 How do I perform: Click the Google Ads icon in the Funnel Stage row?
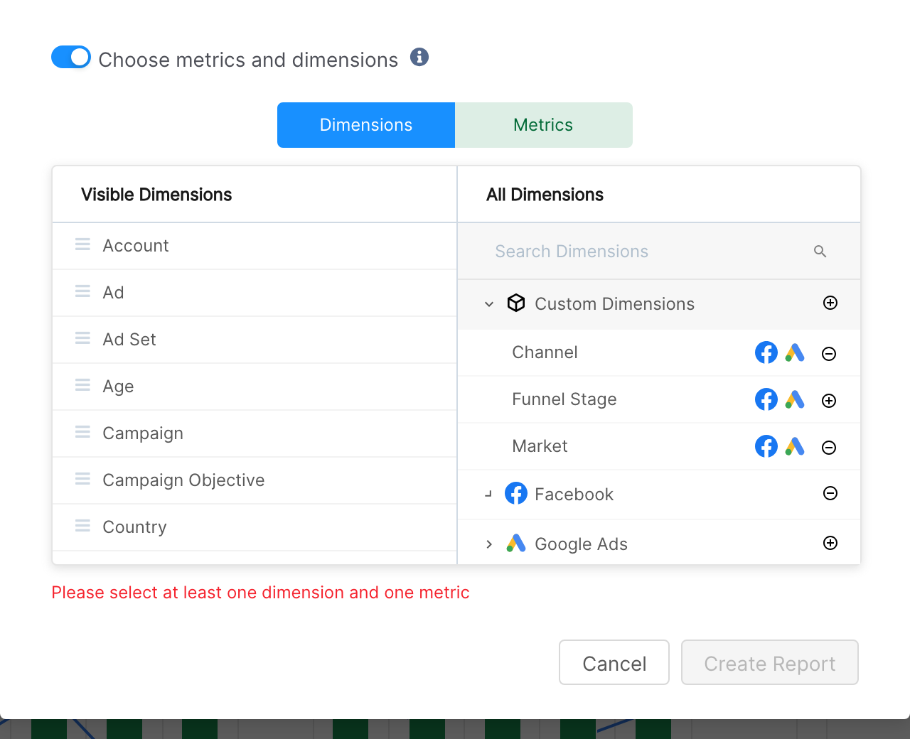[x=795, y=399]
